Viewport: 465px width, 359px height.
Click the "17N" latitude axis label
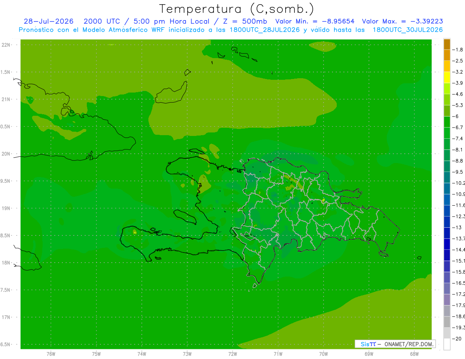7,317
